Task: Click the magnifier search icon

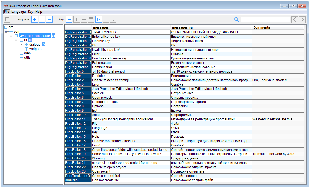Action: coord(236,19)
